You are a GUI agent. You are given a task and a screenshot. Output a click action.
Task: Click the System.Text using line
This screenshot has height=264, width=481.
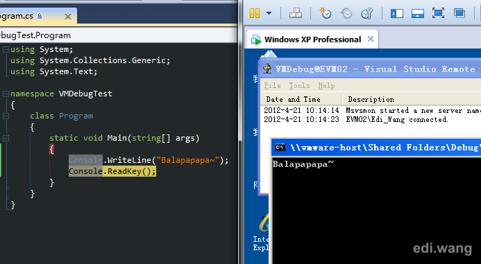pos(53,71)
